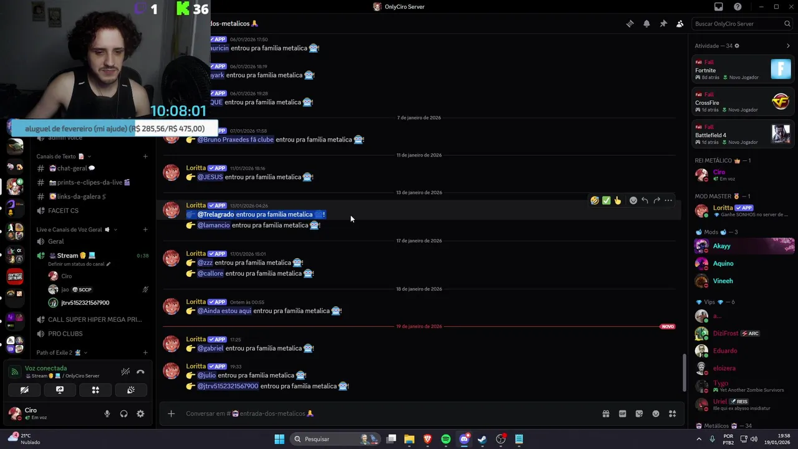Click the @Trelagrado mention

[216, 215]
